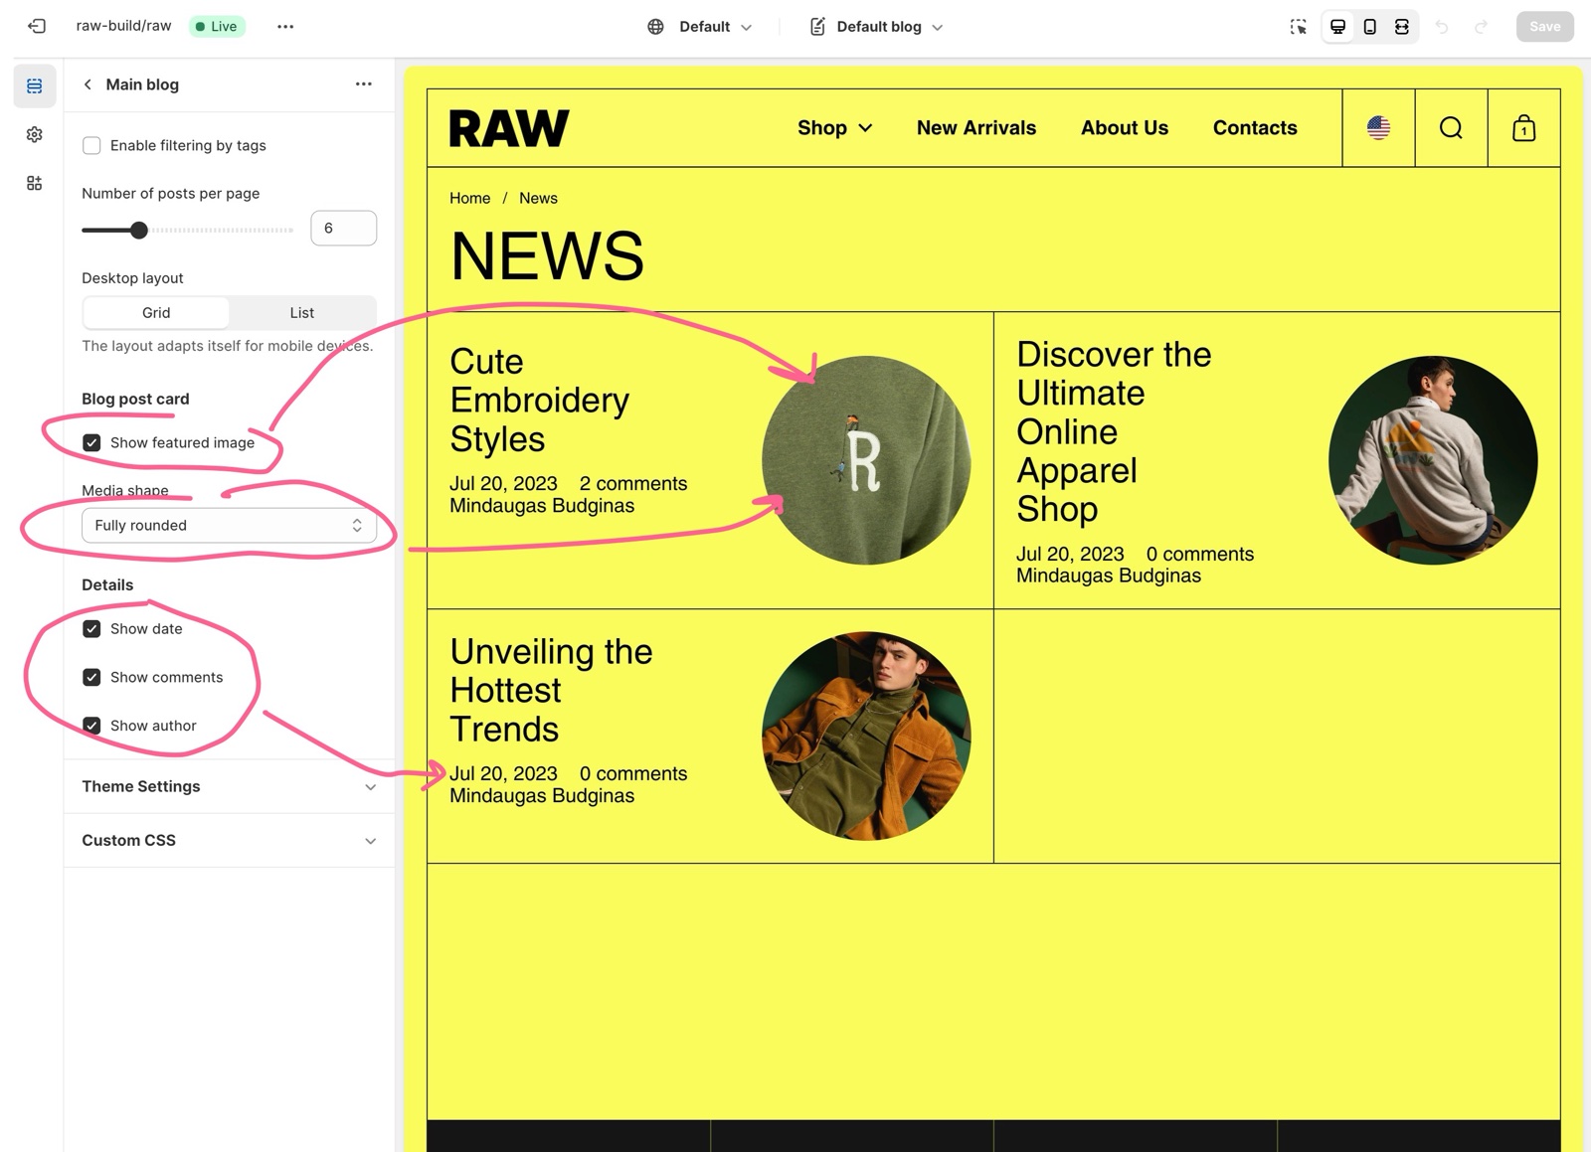Enable filtering by tags checkbox
This screenshot has width=1591, height=1152.
click(x=91, y=145)
